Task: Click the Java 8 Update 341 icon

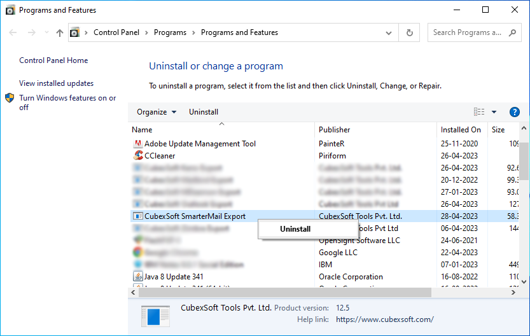Action: coord(137,277)
